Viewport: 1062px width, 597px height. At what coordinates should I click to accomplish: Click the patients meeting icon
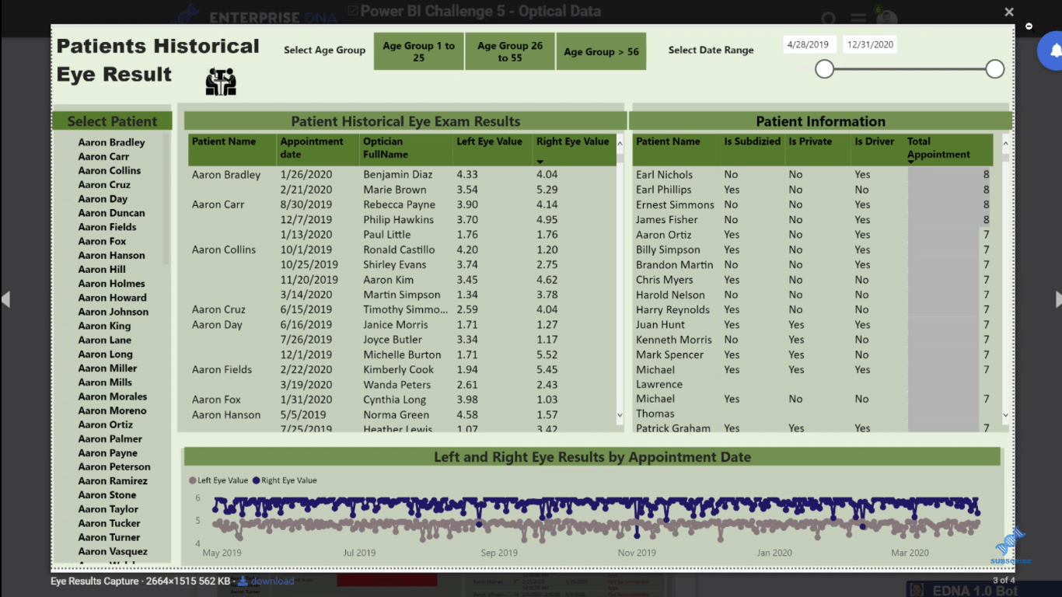coord(221,82)
